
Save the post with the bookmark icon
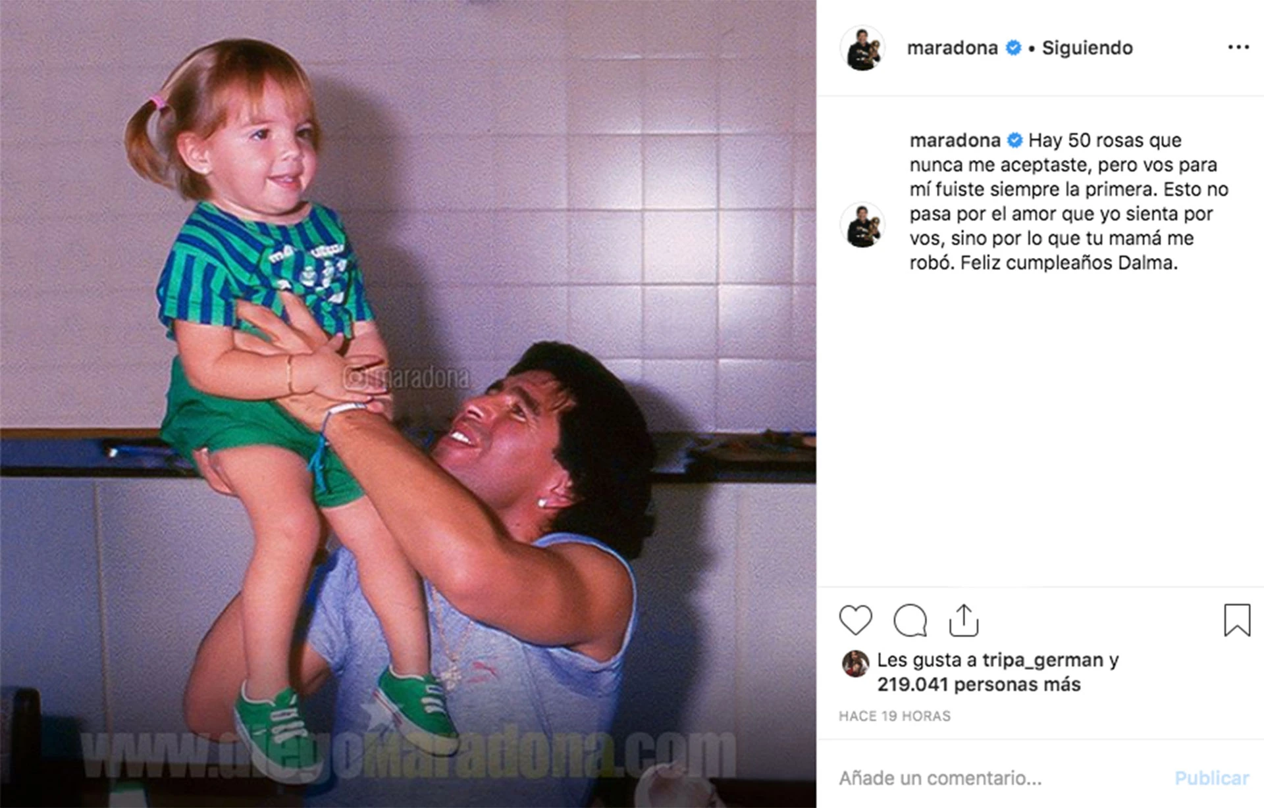click(x=1237, y=620)
